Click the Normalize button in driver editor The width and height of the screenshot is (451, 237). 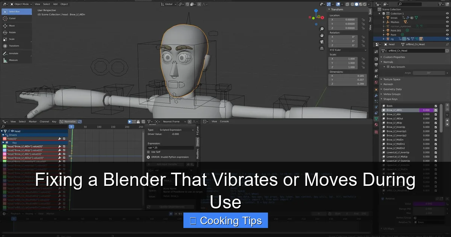pos(70,122)
